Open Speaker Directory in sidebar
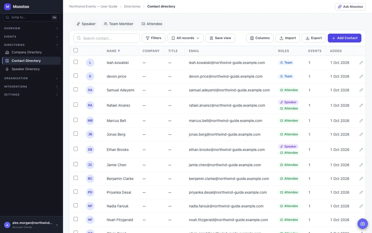 31,69
